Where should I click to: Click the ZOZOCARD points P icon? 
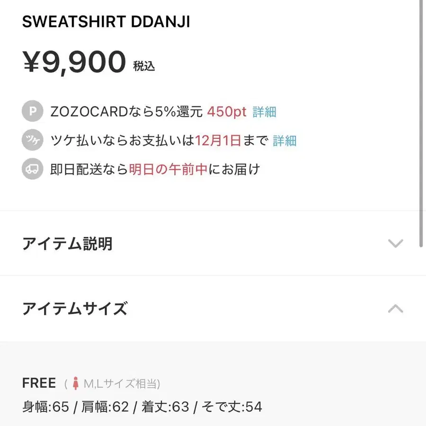33,112
